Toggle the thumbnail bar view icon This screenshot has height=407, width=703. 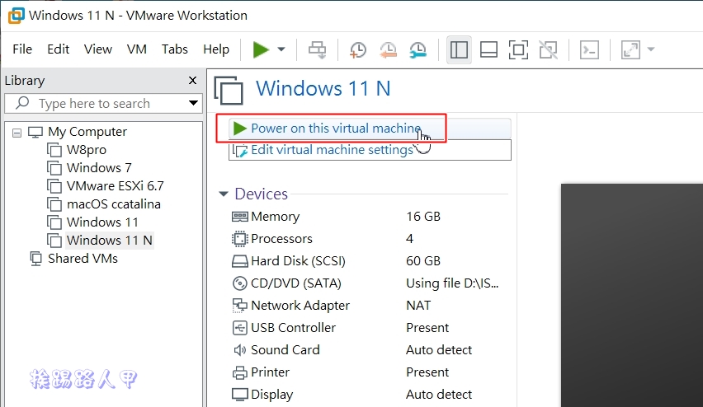(x=488, y=49)
